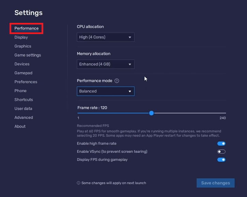Open the Performance mode Balanced dropdown
The height and width of the screenshot is (197, 247).
[106, 91]
